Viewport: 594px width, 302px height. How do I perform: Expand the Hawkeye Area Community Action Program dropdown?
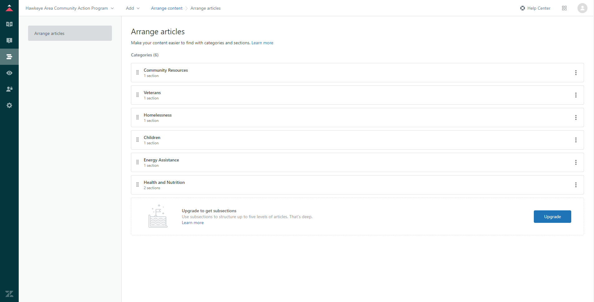pos(70,8)
